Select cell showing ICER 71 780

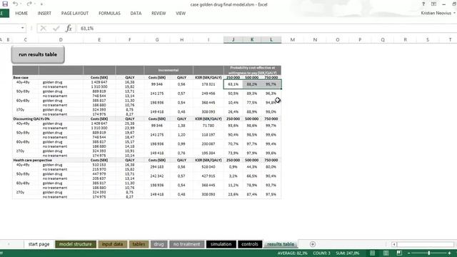pos(208,126)
